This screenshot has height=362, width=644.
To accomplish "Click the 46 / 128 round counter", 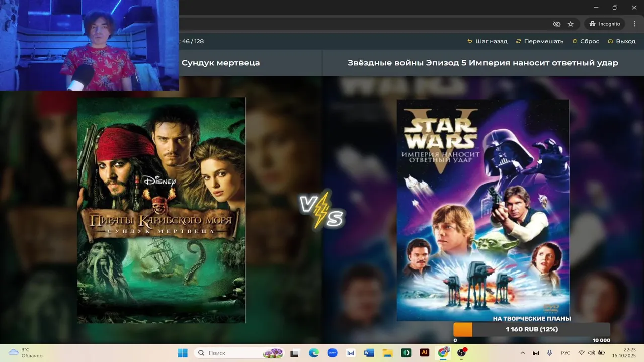I will (x=193, y=41).
